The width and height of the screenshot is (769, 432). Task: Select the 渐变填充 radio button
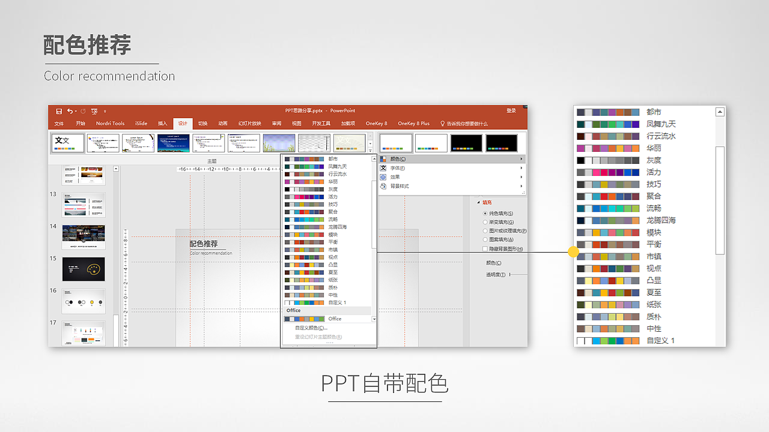pyautogui.click(x=485, y=222)
